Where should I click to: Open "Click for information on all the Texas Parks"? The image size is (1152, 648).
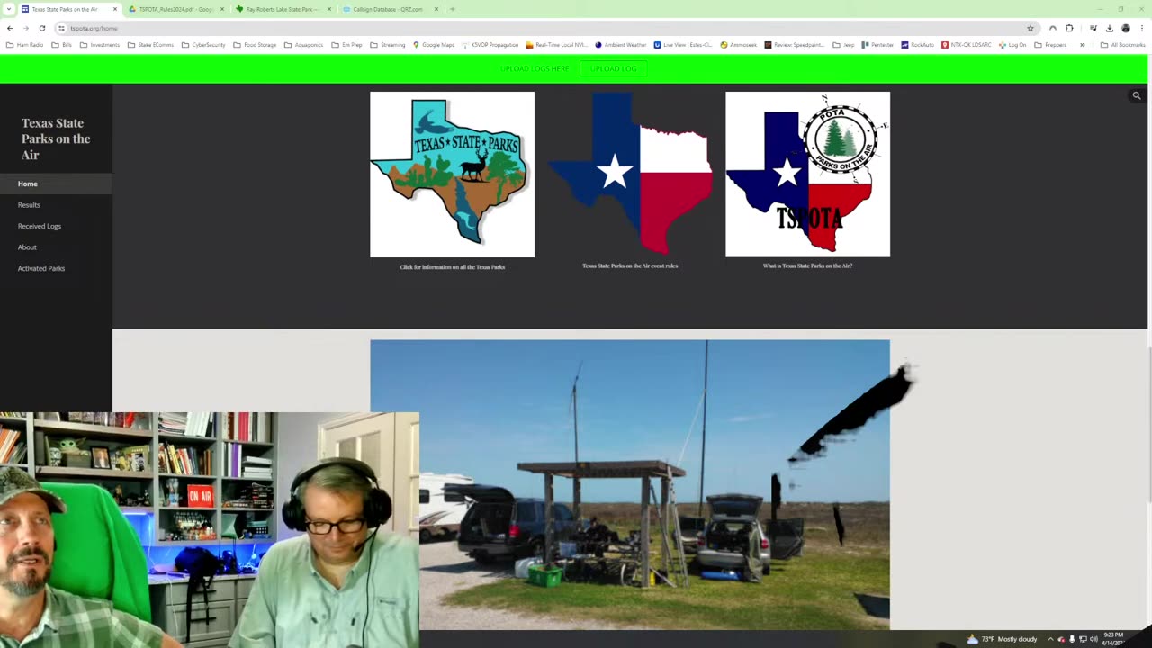[453, 267]
